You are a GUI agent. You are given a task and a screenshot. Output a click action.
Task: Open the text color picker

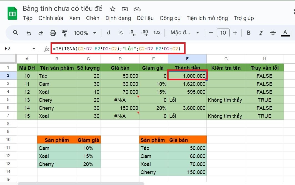[285, 33]
